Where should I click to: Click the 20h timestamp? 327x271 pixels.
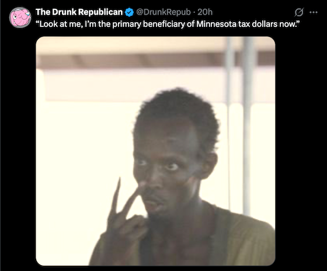[205, 12]
